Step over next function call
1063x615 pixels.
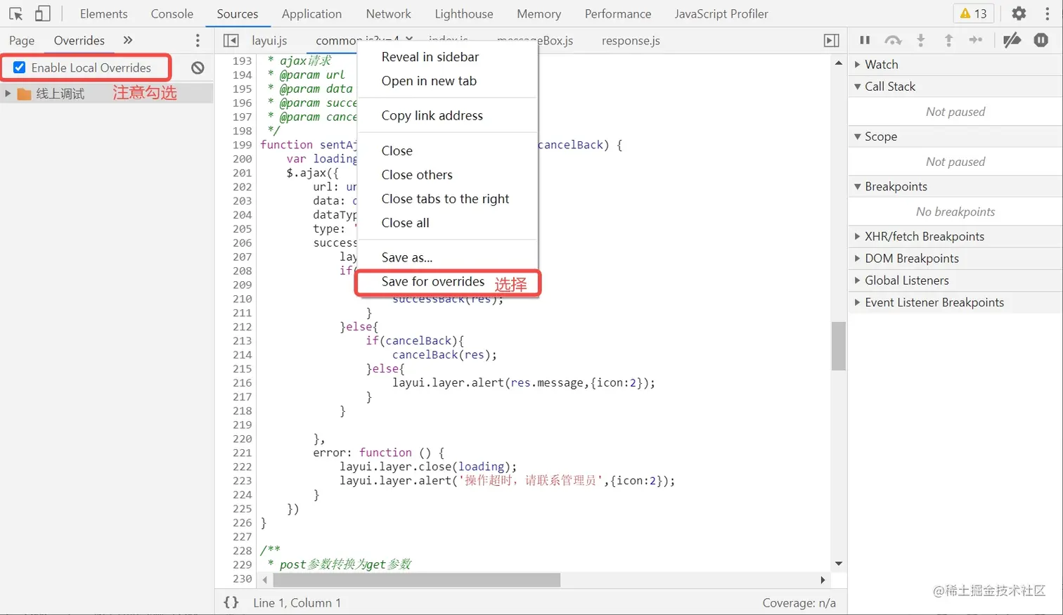[x=893, y=40]
